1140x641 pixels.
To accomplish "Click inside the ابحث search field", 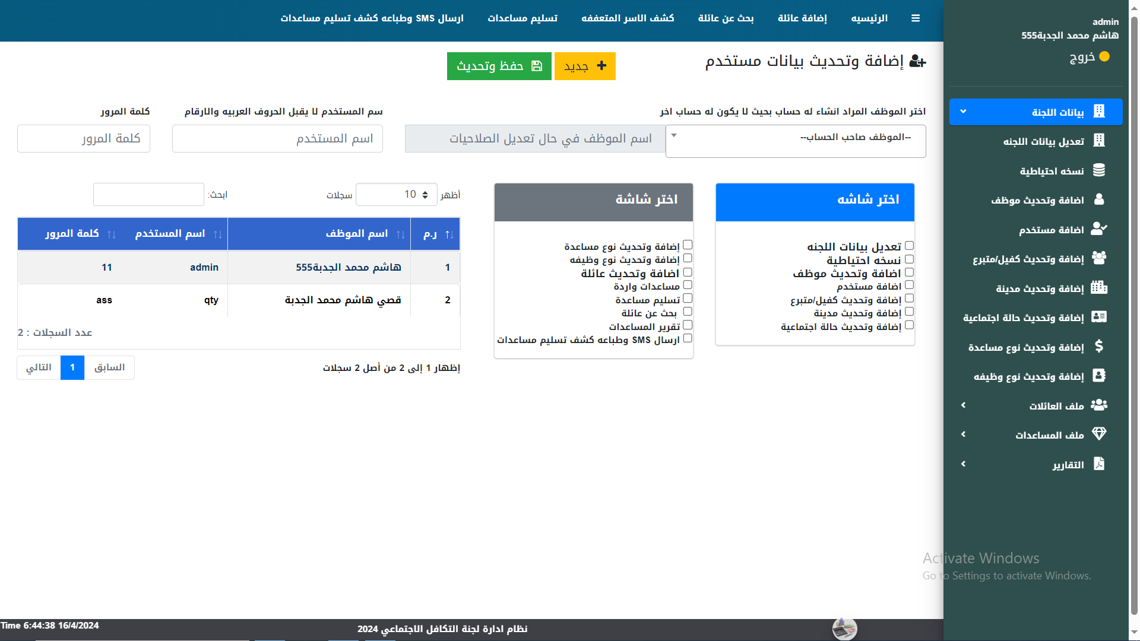I will (x=148, y=194).
